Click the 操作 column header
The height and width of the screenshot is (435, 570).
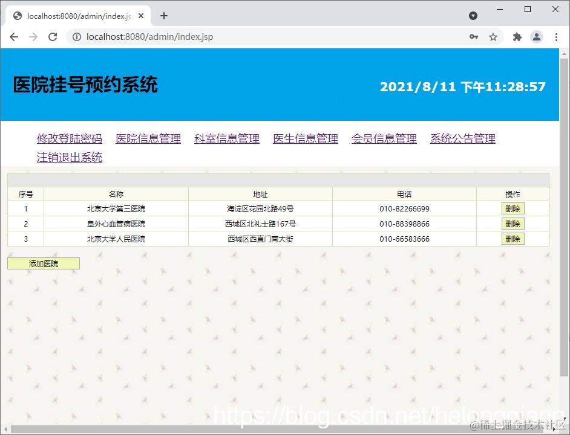[x=513, y=195]
